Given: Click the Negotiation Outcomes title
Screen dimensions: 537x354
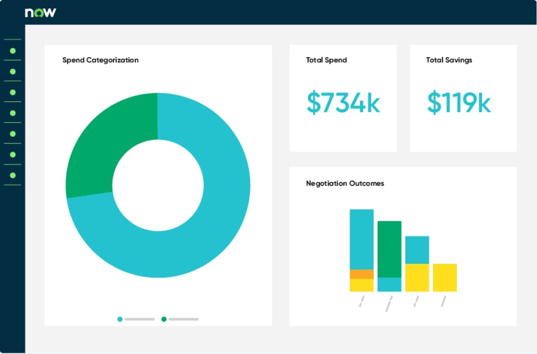Looking at the screenshot, I should (345, 183).
